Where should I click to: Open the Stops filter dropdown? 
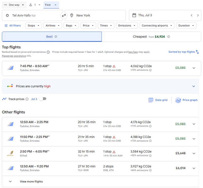pos(34,26)
